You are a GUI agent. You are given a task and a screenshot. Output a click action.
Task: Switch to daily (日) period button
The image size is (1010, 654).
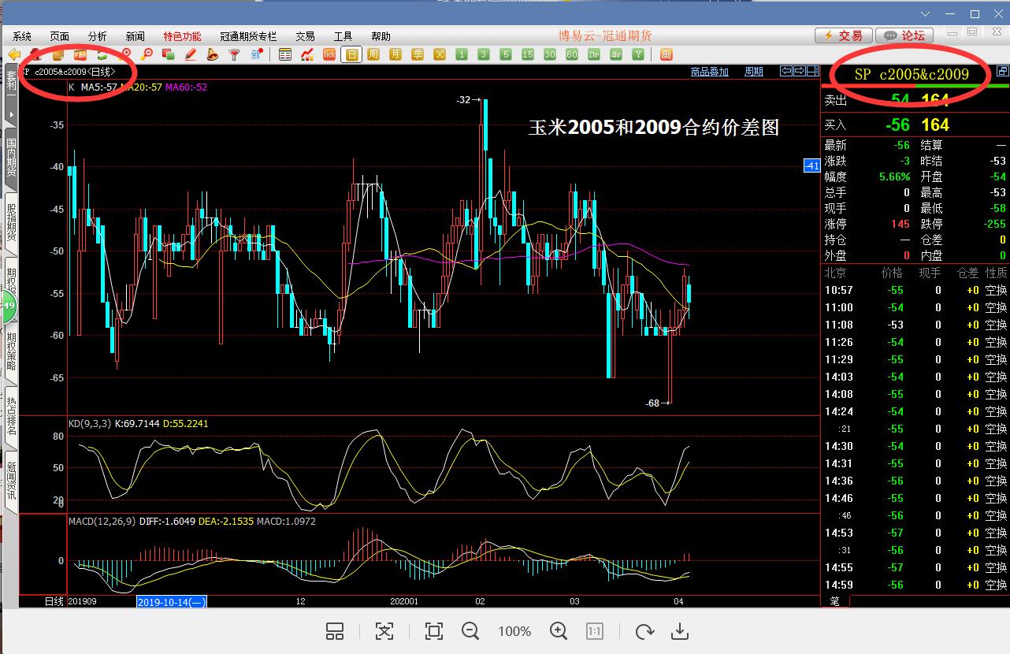pyautogui.click(x=351, y=54)
